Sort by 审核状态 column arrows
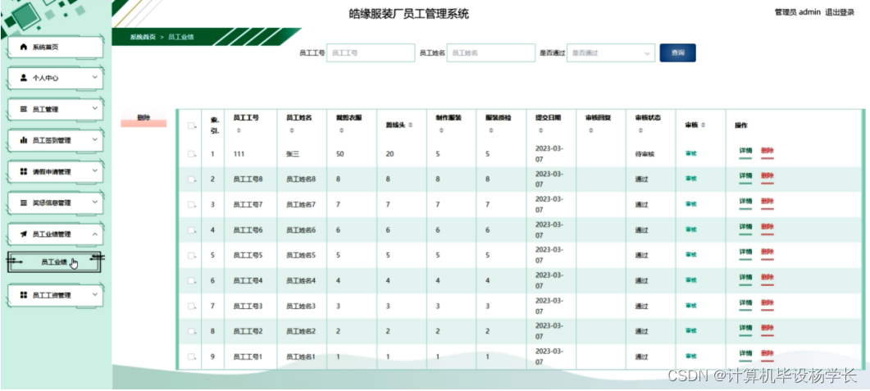This screenshot has height=391, width=870. click(x=641, y=131)
